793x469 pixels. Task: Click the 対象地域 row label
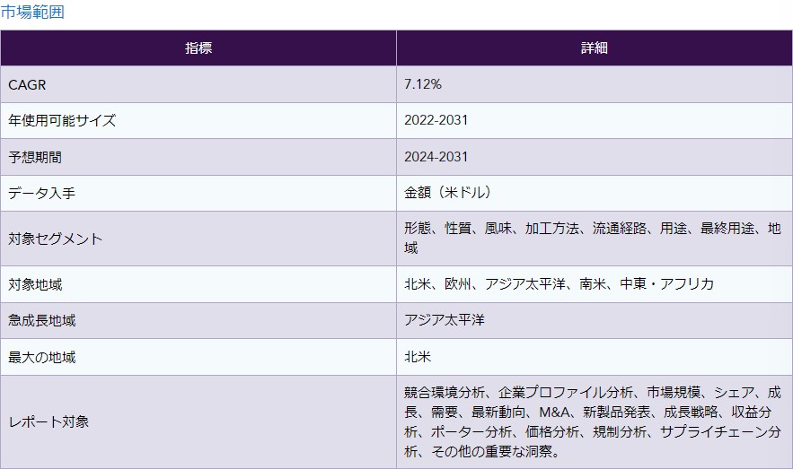(35, 285)
